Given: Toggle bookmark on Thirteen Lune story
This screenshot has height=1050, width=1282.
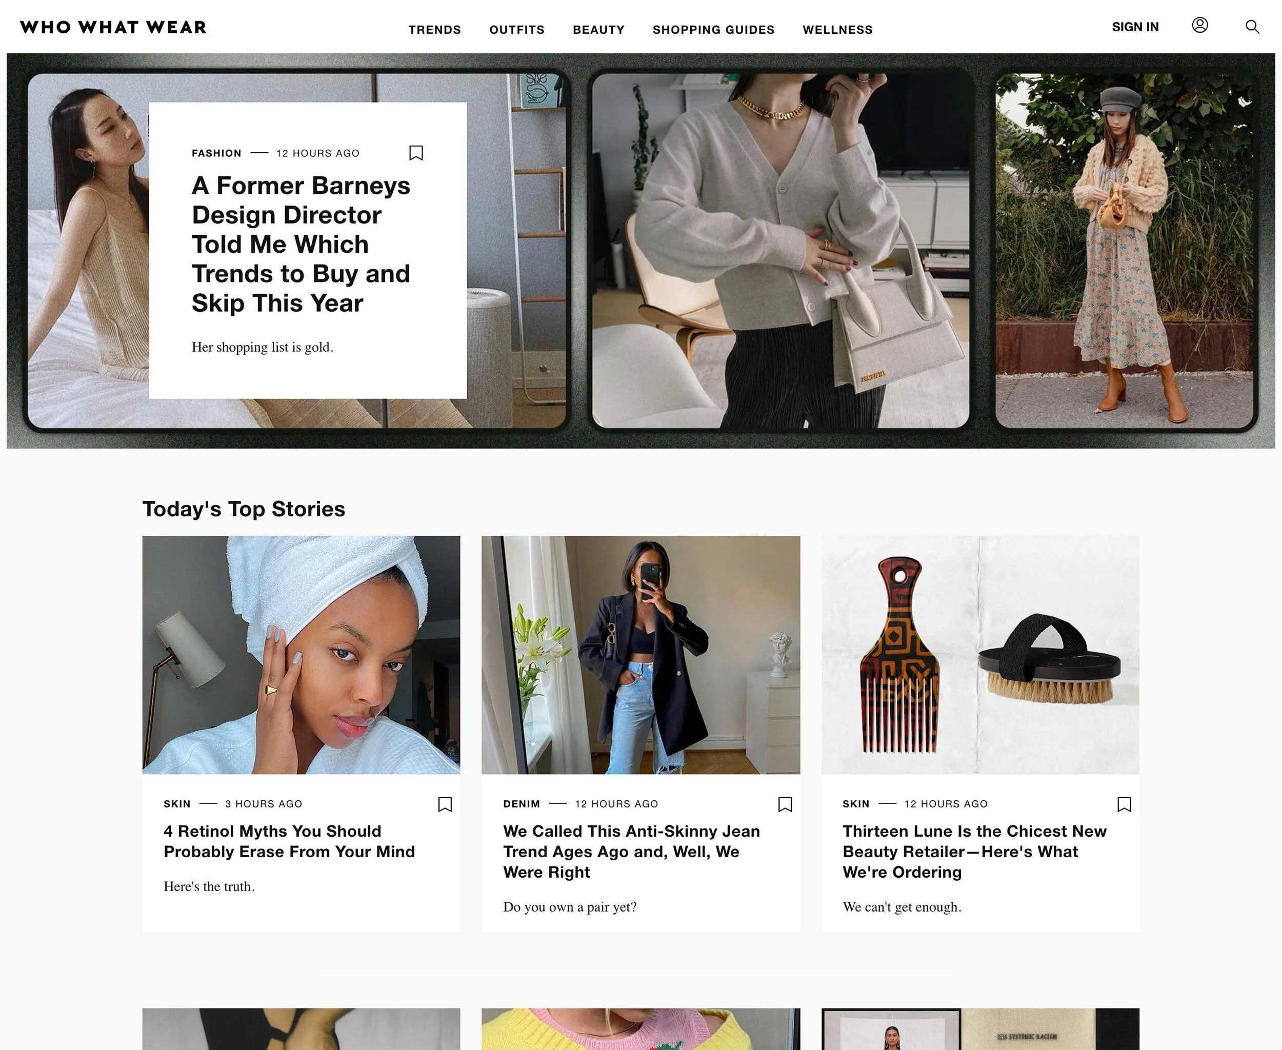Looking at the screenshot, I should point(1124,804).
